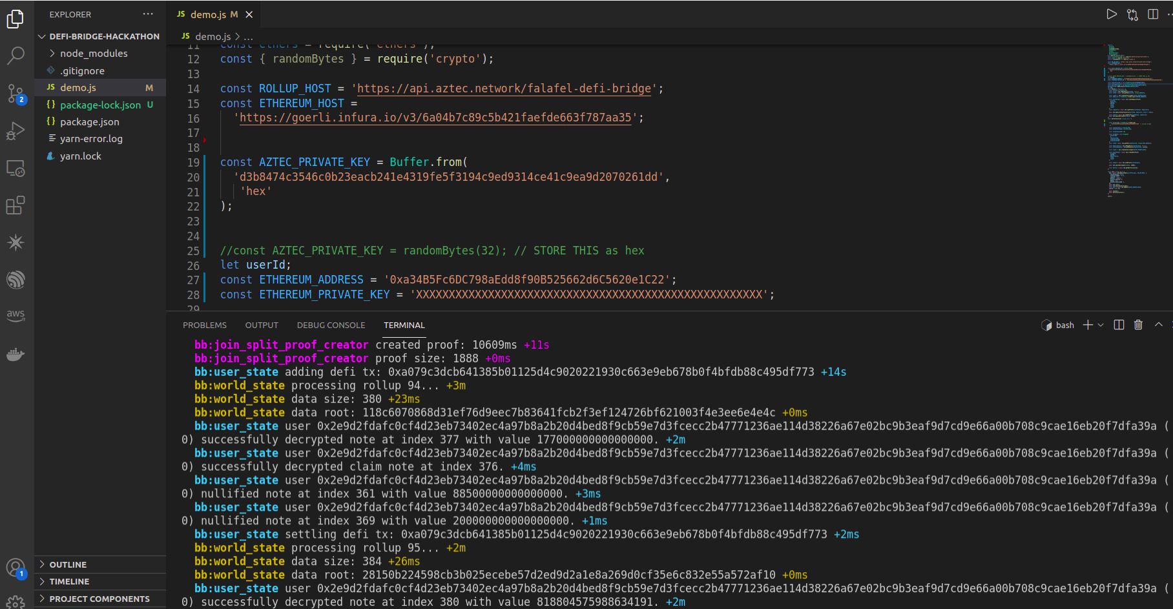Click demo.js in the breadcrumb path

click(213, 36)
